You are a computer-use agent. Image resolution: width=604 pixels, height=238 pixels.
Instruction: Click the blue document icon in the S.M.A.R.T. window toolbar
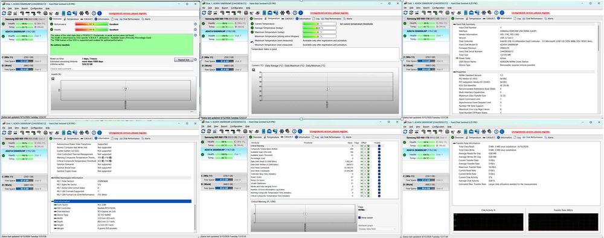pyautogui.click(x=263, y=131)
